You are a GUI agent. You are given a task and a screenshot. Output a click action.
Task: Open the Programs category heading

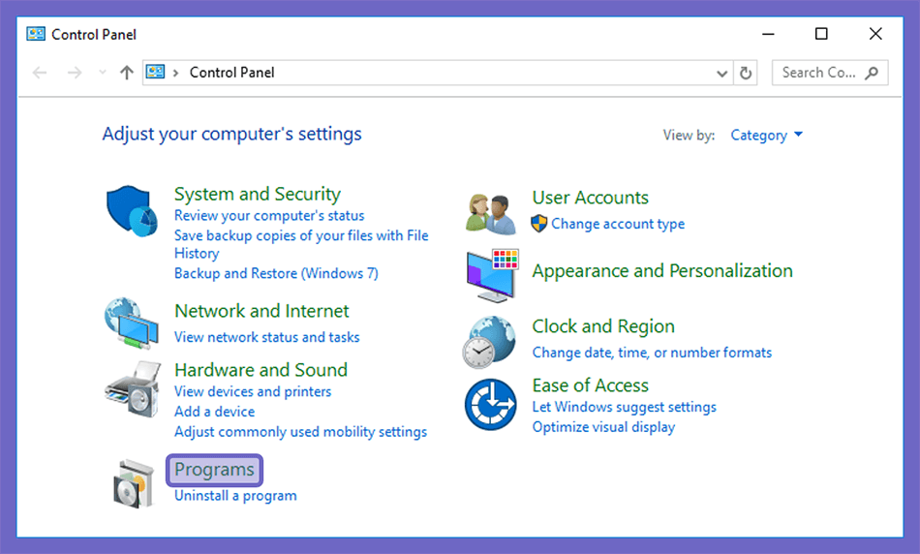[214, 470]
